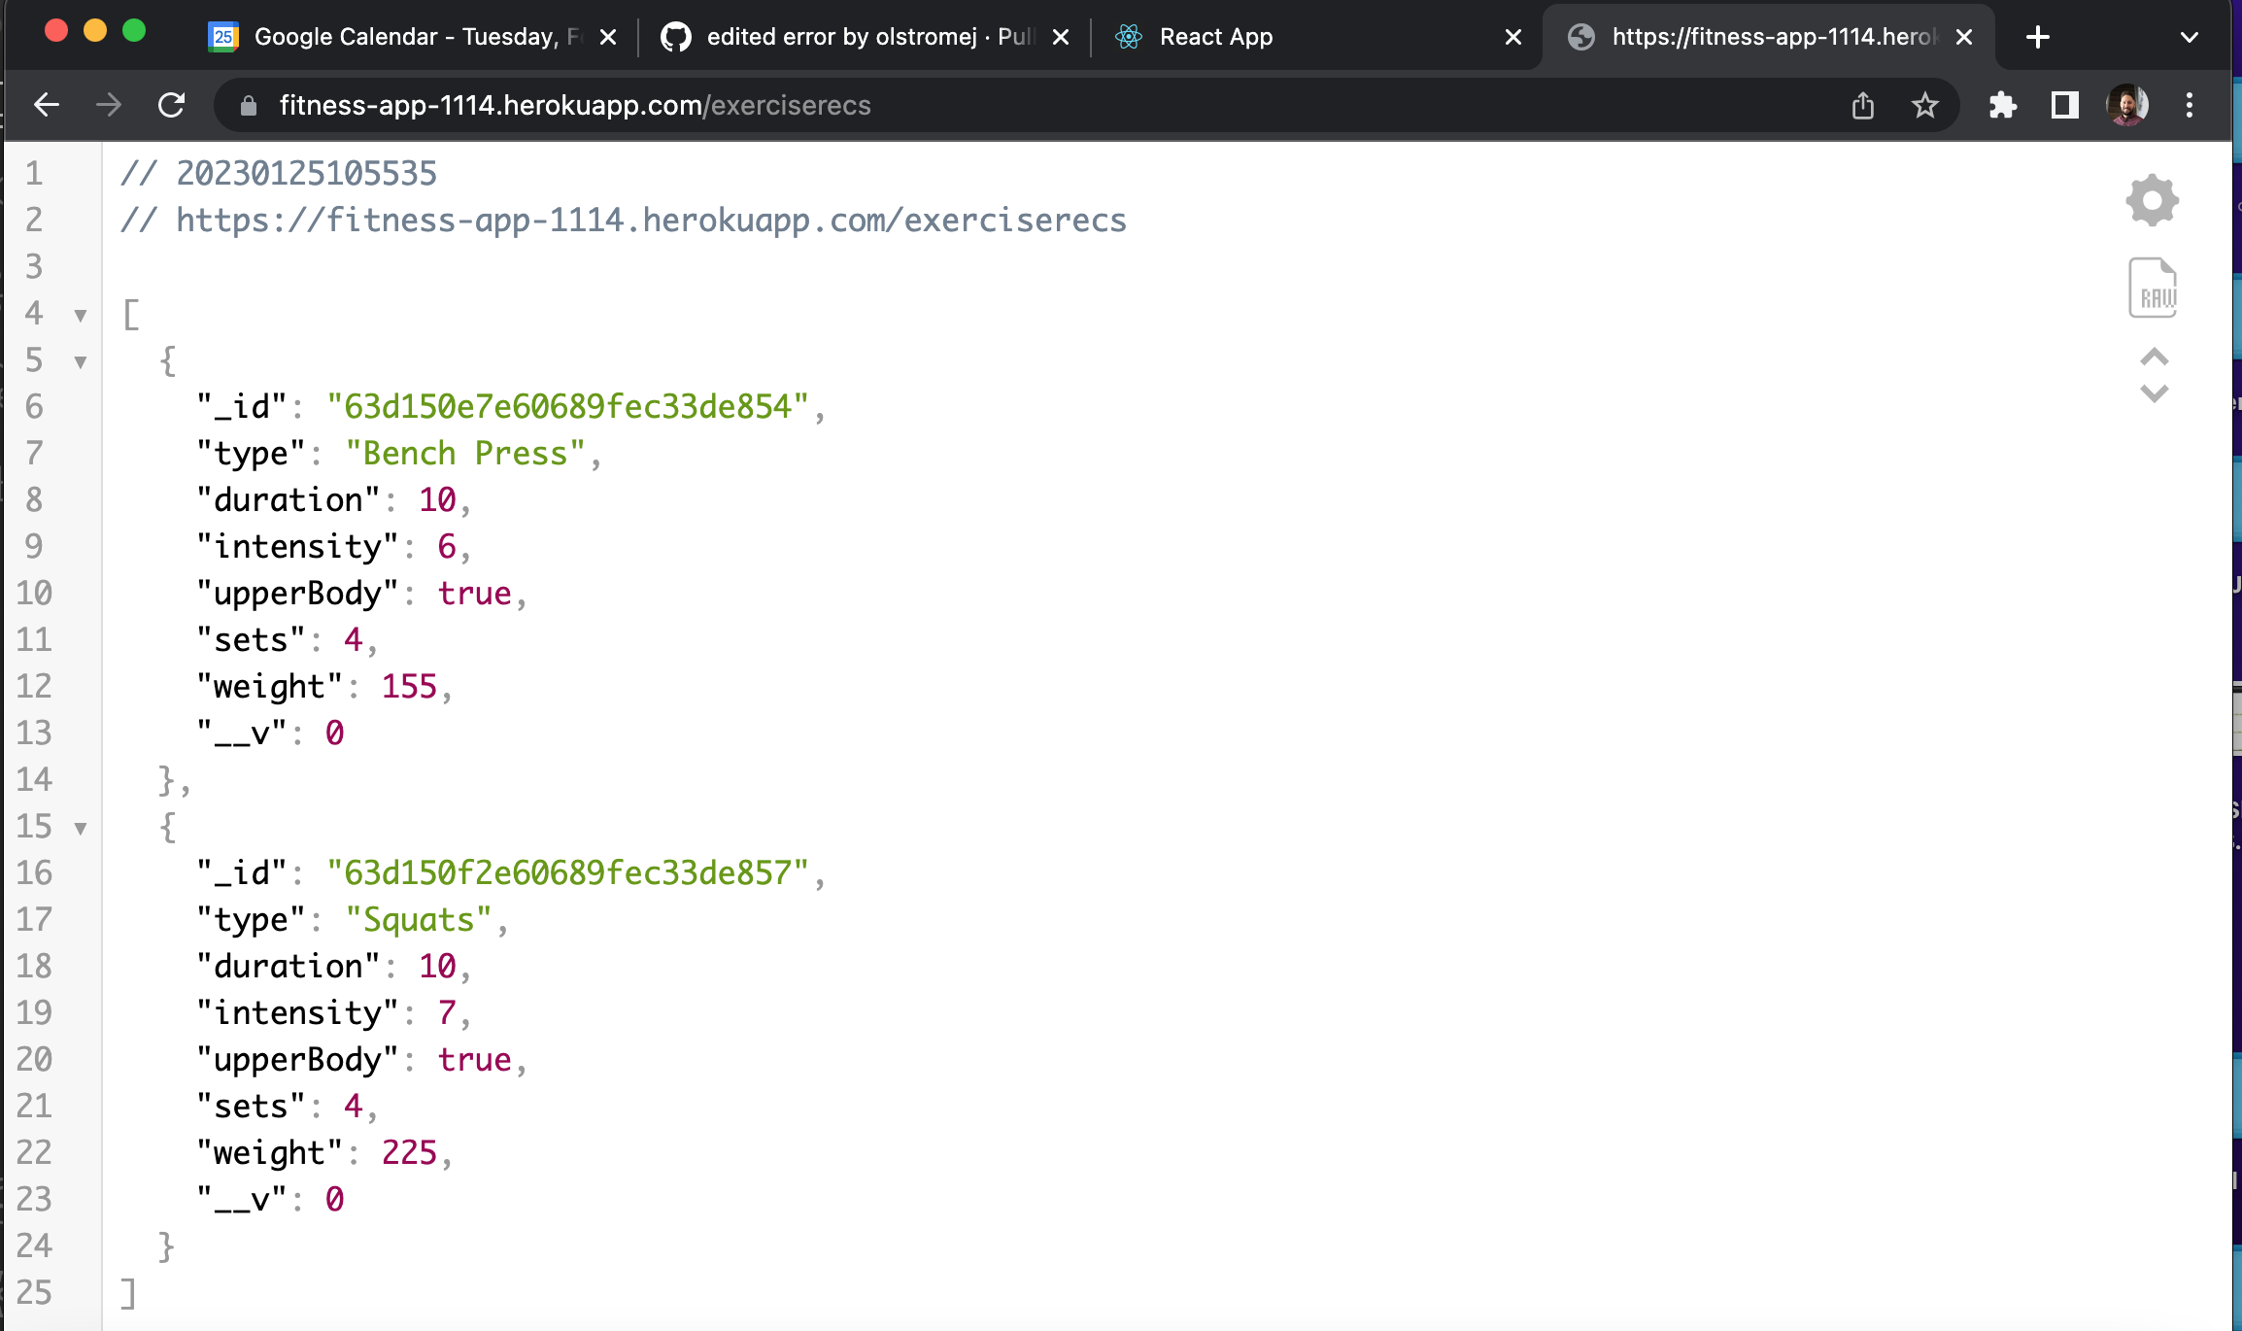The height and width of the screenshot is (1331, 2242).
Task: Click the timestamp comment 20230125105535
Action: (x=306, y=174)
